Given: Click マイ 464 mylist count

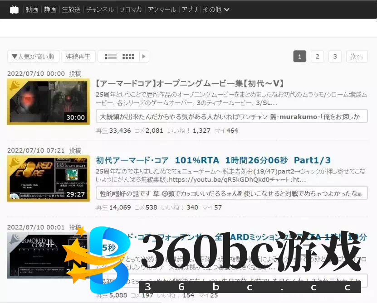Looking at the screenshot, I should tap(226, 130).
